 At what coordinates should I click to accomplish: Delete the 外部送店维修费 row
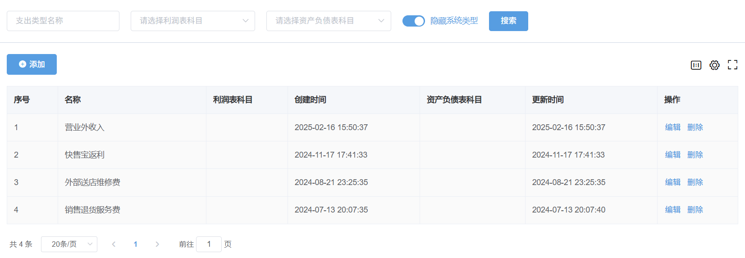click(x=695, y=182)
